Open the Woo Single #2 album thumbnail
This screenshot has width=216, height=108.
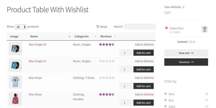pyautogui.click(x=15, y=49)
